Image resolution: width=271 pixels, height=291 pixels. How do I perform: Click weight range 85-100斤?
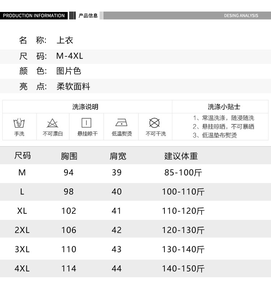(183, 173)
